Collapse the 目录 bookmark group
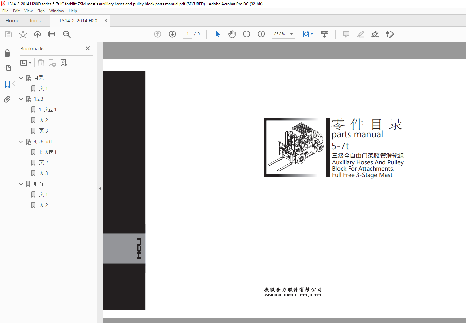This screenshot has height=323, width=466. coord(21,78)
